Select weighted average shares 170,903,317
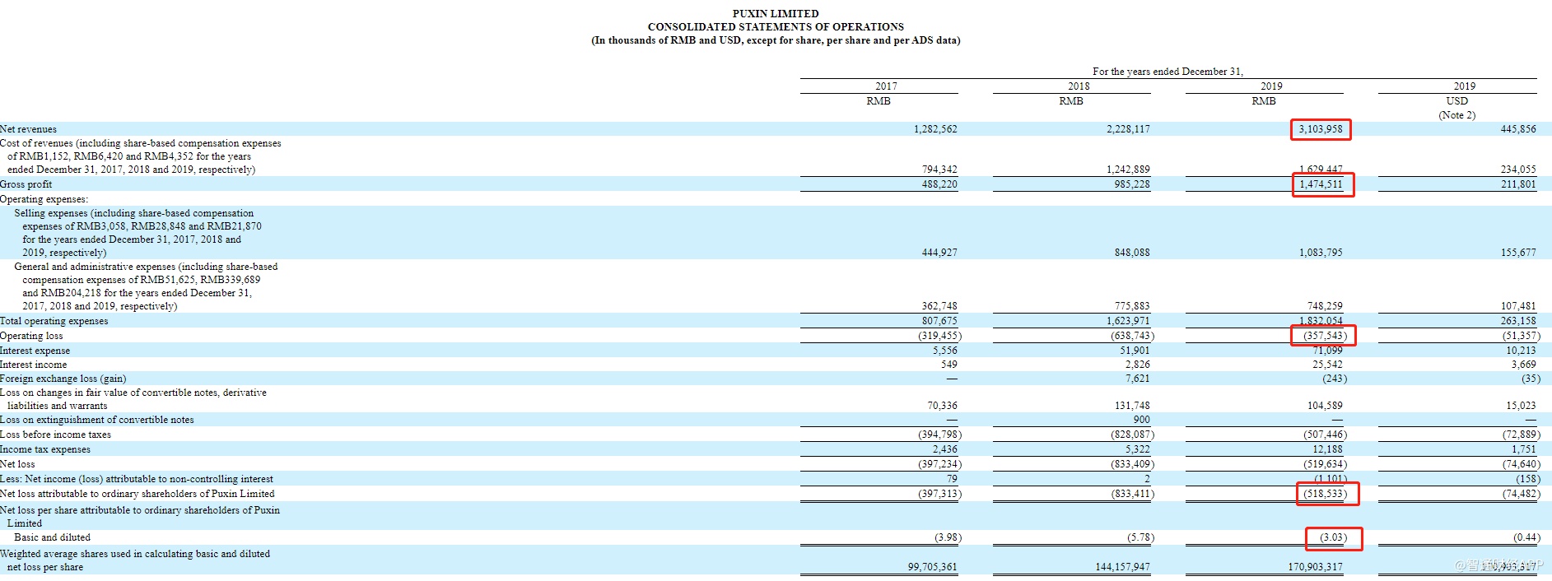1552x581 pixels. point(1315,567)
